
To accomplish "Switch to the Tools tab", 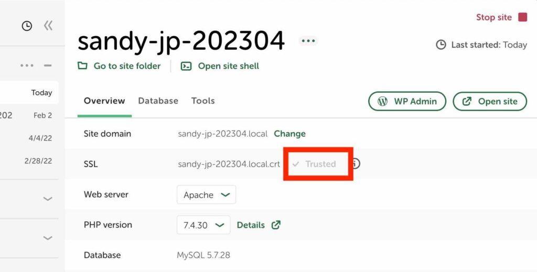I will point(203,101).
